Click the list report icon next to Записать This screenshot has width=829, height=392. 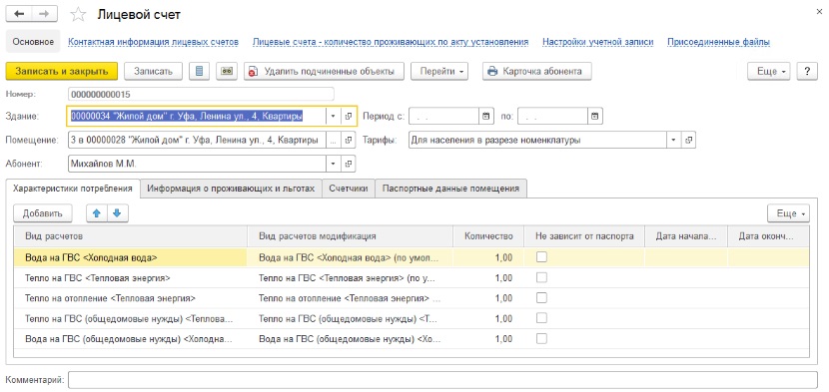pyautogui.click(x=200, y=72)
